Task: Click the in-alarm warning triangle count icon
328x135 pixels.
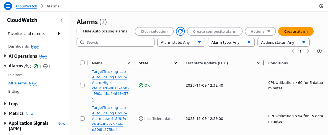Action: [x=27, y=66]
